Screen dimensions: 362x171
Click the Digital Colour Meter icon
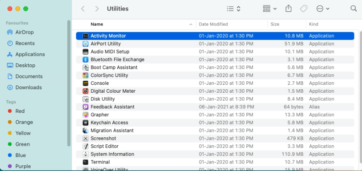click(85, 91)
